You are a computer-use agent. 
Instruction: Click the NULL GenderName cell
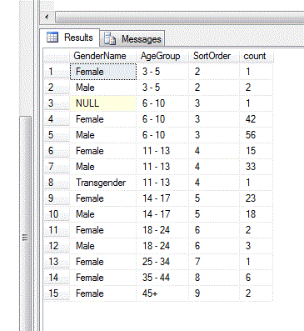click(x=103, y=103)
